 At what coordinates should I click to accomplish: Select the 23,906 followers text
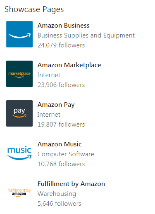tap(61, 85)
